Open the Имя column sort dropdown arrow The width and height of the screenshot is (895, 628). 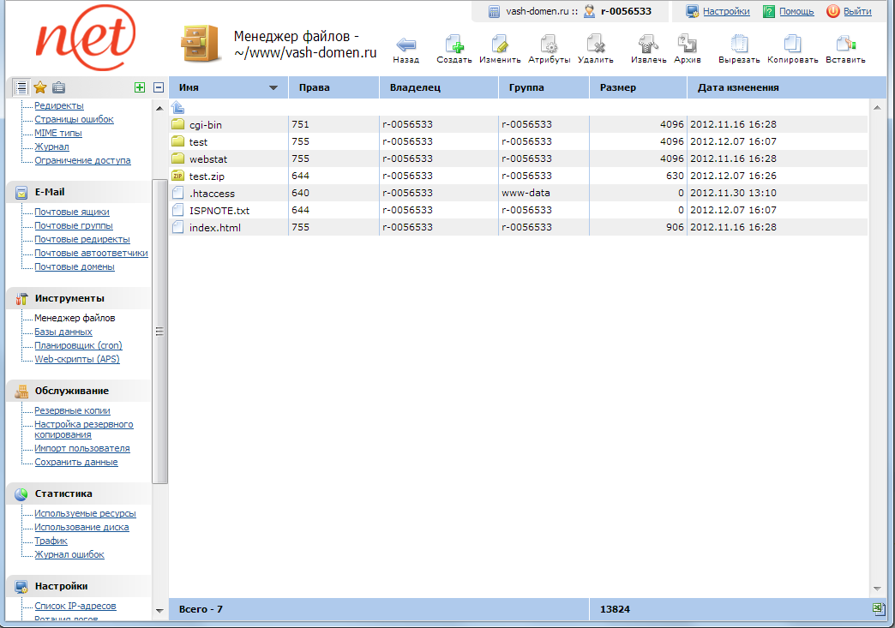point(273,87)
